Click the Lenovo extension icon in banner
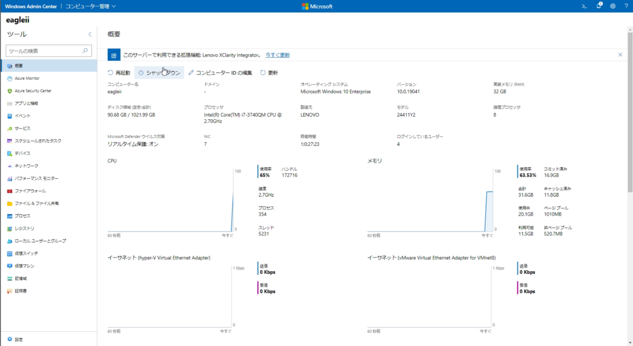633x346 pixels. pos(114,55)
